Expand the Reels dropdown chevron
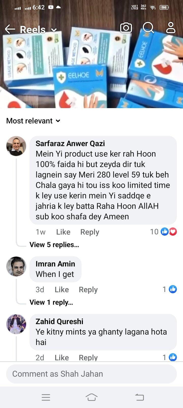This screenshot has height=408, width=183. pyautogui.click(x=54, y=30)
